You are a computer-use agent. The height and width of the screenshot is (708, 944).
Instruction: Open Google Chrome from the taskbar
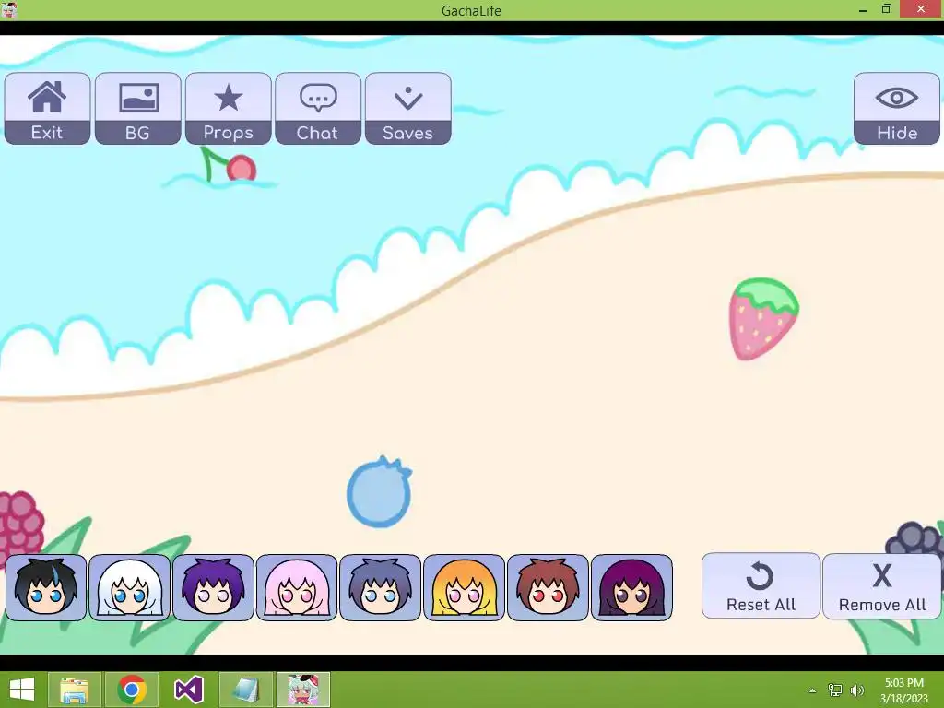132,690
